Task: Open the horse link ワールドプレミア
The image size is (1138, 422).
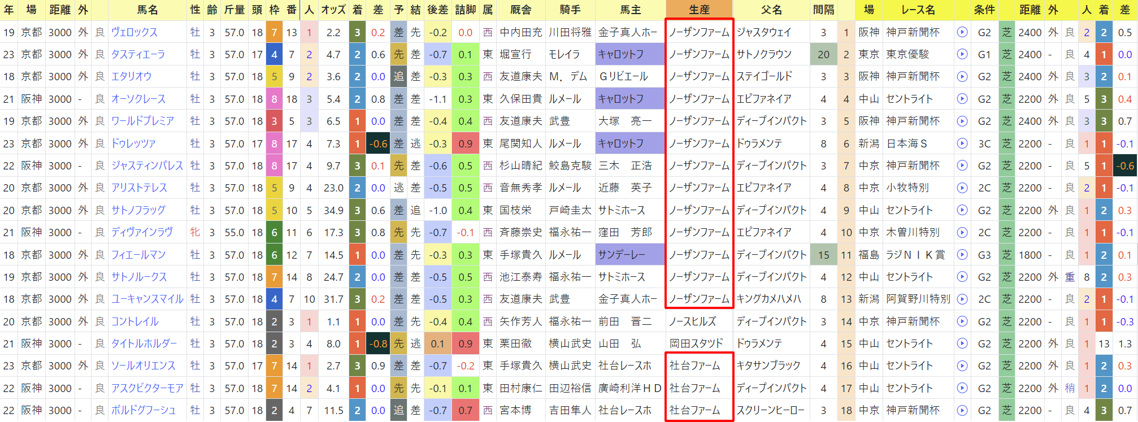Action: click(142, 121)
